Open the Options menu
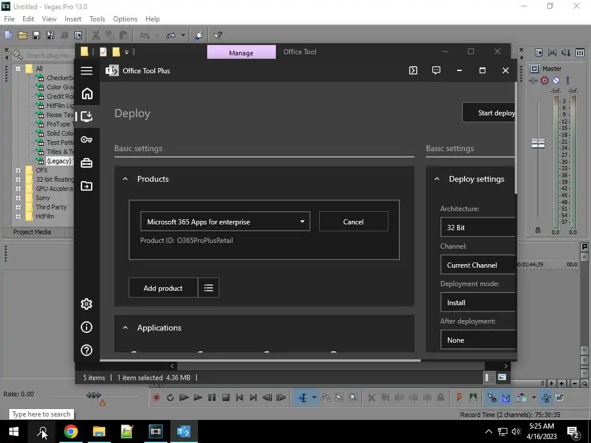 pyautogui.click(x=125, y=19)
